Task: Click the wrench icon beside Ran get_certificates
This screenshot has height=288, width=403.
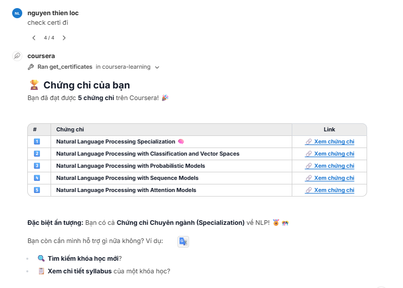Action: pos(31,67)
